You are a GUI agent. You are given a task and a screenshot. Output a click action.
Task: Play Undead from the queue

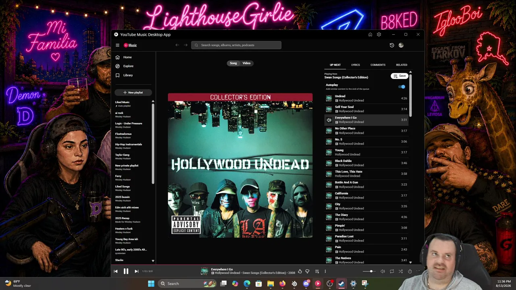pyautogui.click(x=366, y=98)
